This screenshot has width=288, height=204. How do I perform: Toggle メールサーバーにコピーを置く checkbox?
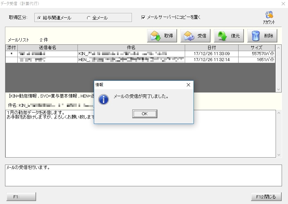[x=171, y=17]
